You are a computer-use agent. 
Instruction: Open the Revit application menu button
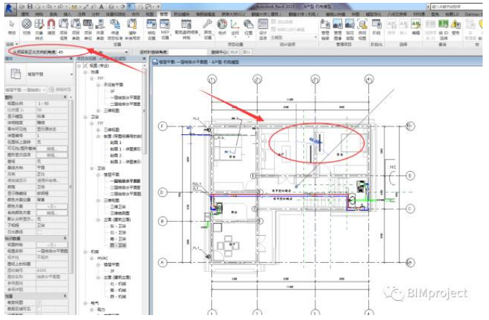coord(10,8)
